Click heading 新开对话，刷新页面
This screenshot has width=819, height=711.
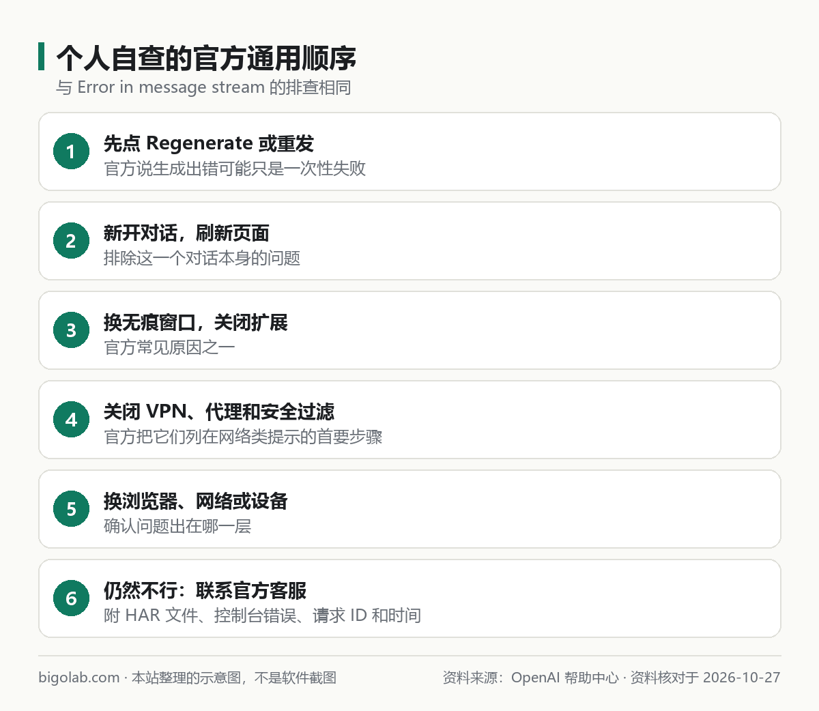click(186, 233)
